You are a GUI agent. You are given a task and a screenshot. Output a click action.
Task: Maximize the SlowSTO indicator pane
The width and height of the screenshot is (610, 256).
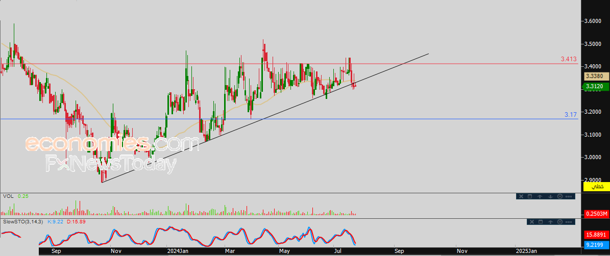pyautogui.click(x=541, y=222)
